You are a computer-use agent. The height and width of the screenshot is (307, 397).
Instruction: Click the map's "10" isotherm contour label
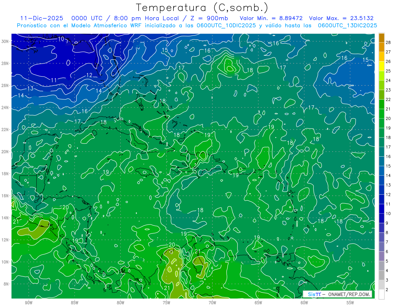point(61,39)
